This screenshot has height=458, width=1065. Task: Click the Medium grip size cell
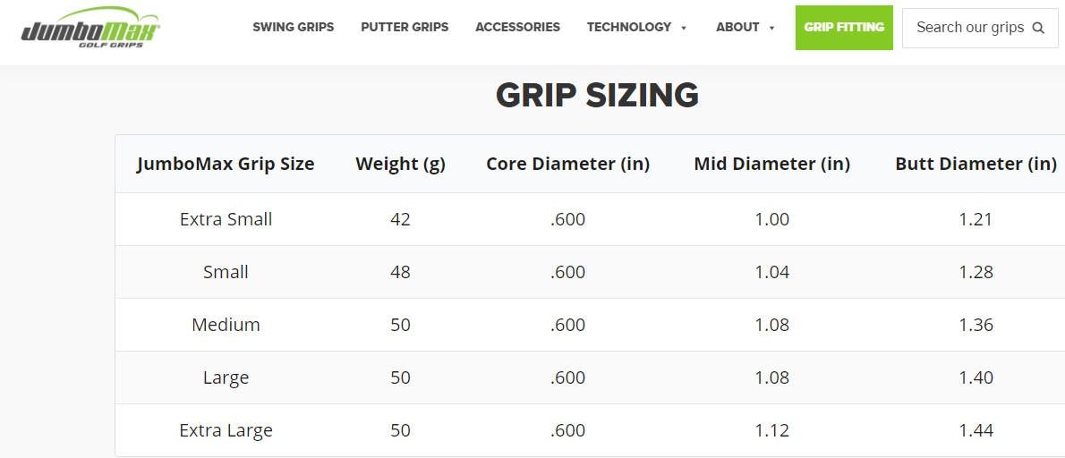pos(226,325)
